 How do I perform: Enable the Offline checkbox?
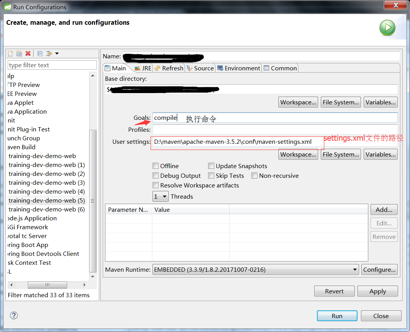[156, 166]
